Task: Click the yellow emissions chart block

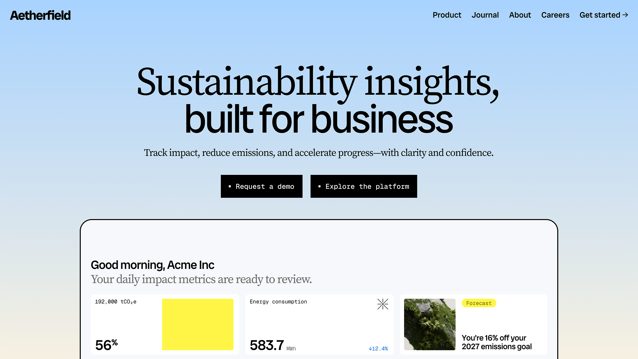Action: pos(197,324)
